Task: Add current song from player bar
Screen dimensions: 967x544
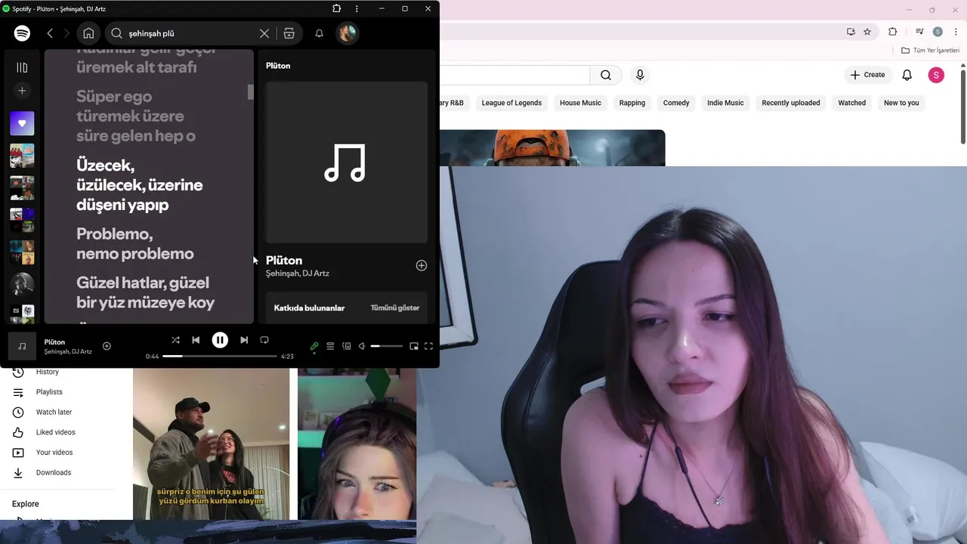Action: (107, 346)
